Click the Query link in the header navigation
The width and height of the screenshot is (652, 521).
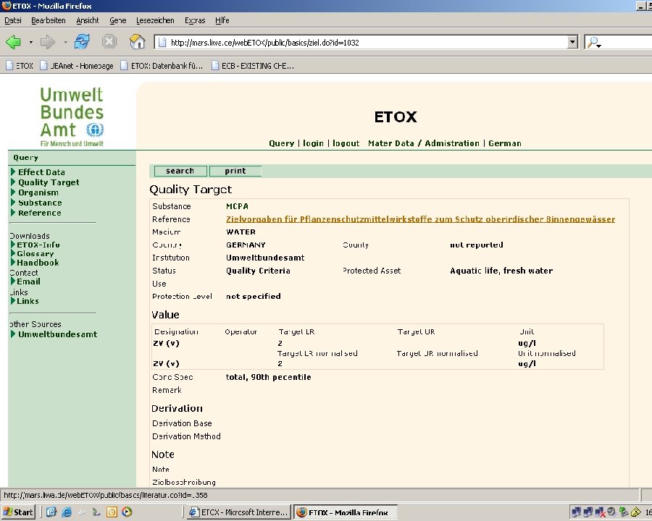(x=282, y=143)
